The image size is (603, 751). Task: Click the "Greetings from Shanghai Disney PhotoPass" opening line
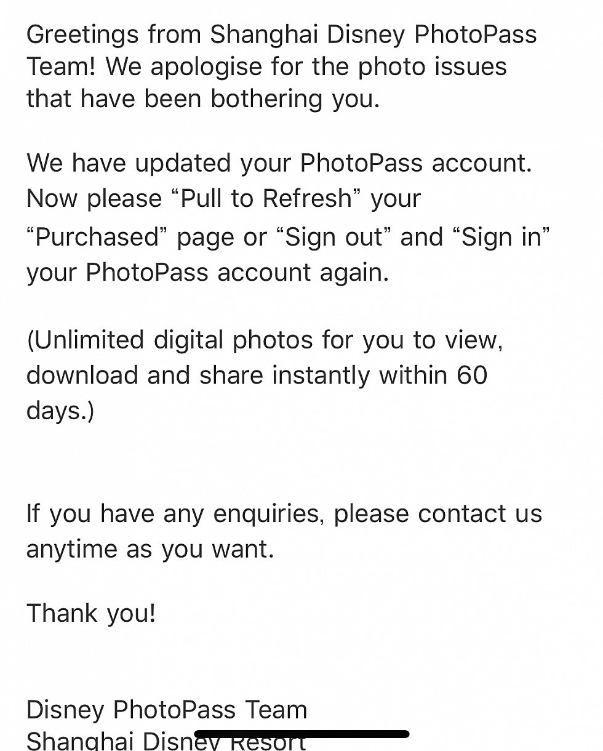[x=282, y=35]
